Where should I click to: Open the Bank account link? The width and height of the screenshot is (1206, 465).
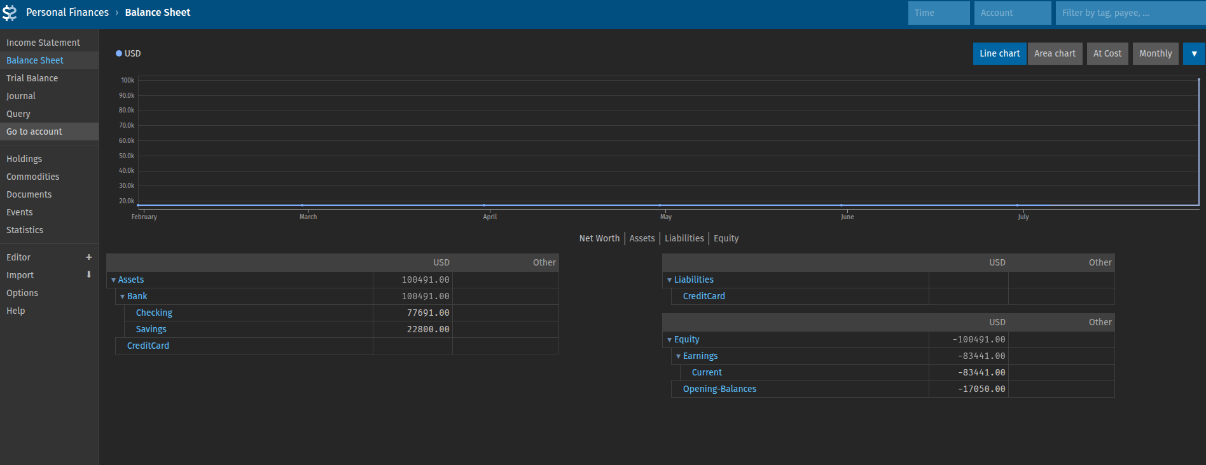click(137, 296)
